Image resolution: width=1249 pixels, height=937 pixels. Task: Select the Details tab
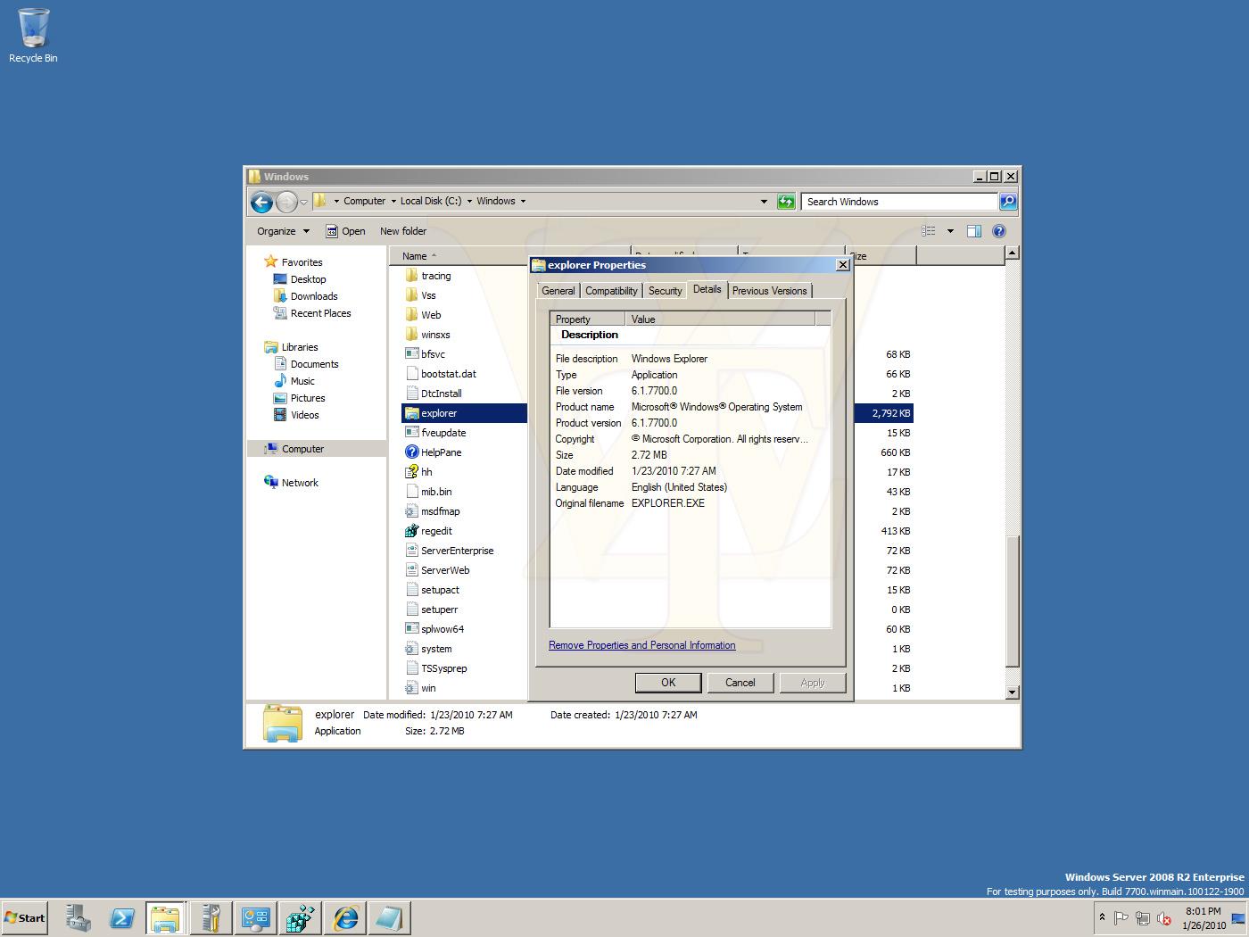pyautogui.click(x=707, y=289)
